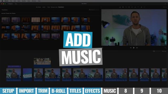Select the Mosaic transition
Screen dimensions: 168x94
26,28
